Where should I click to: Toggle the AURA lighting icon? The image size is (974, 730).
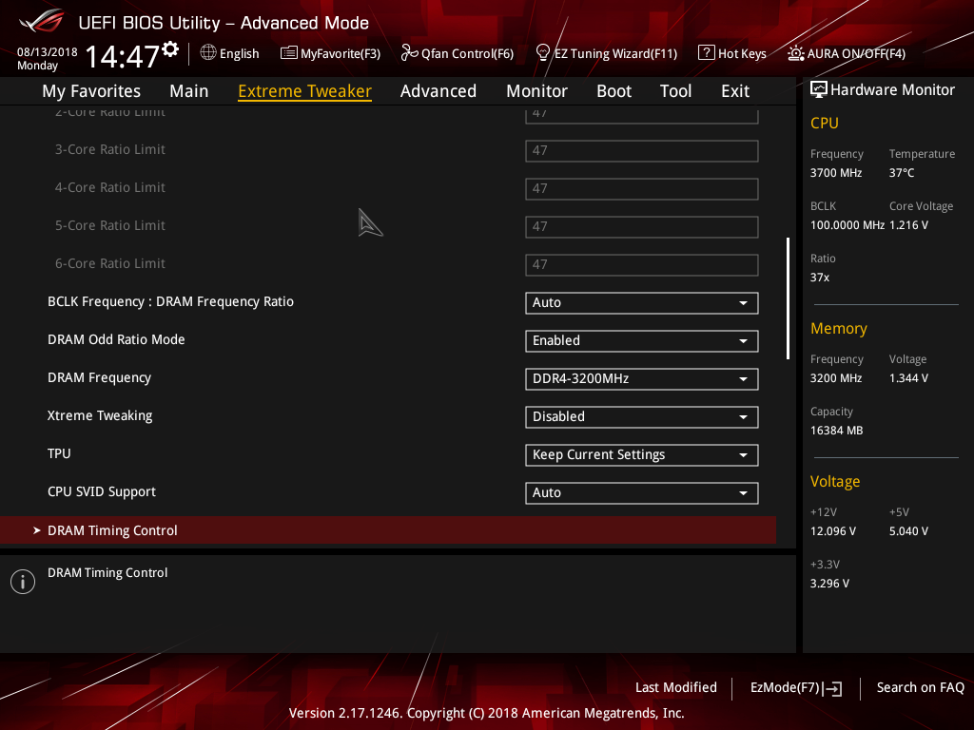(796, 53)
